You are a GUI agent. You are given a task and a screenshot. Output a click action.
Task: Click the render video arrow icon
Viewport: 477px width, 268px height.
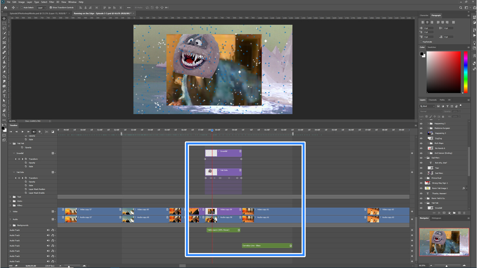16,266
